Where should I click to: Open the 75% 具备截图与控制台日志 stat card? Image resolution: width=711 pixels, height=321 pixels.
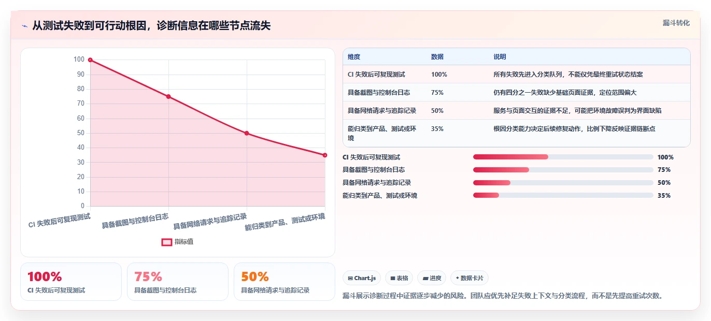point(178,282)
